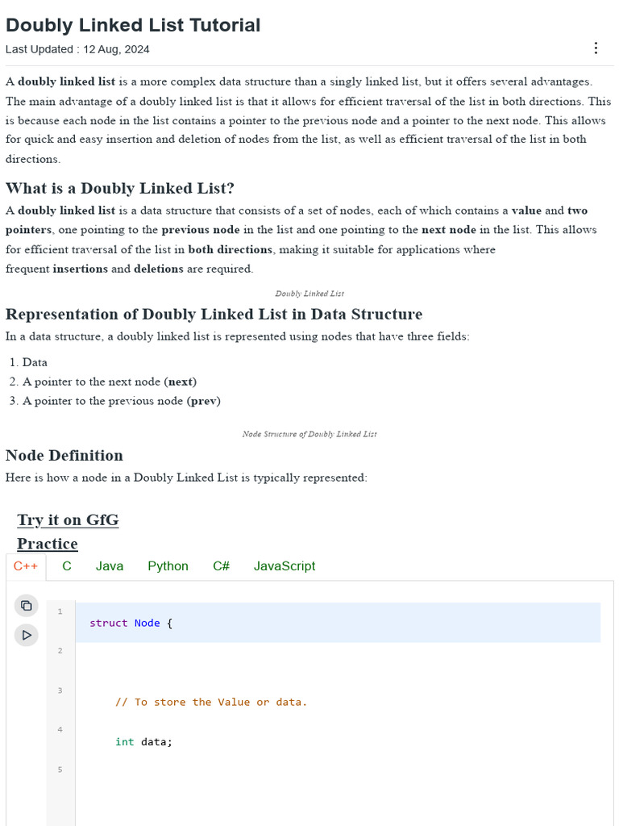Switch to the C language tab
619x826 pixels.
point(67,566)
